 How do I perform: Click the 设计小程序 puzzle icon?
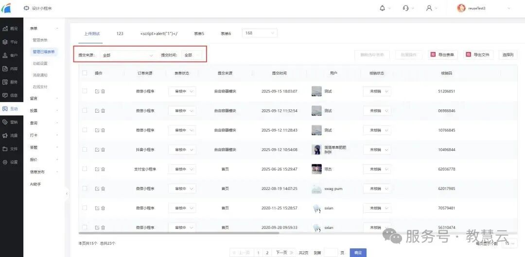pos(26,8)
